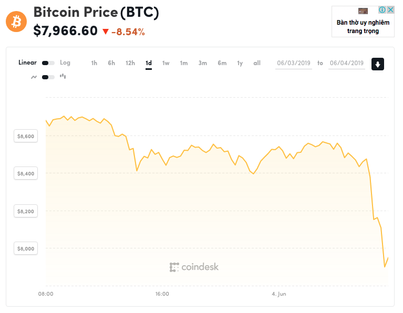
Task: Select the 1h time range
Action: pyautogui.click(x=94, y=63)
